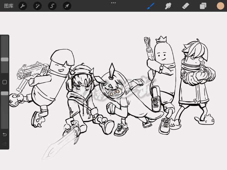Tap the three-dot handle at top center
Screen dimensions: 227x170
click(x=113, y=3)
